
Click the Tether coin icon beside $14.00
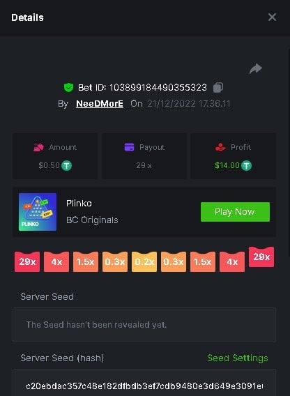pos(246,166)
